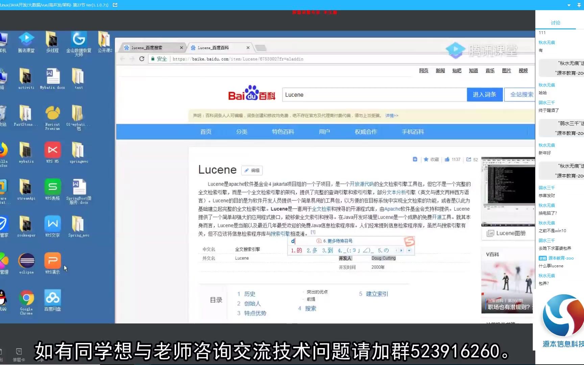Open the 答题卡 icon at bottom
Image resolution: width=584 pixels, height=365 pixels.
[19, 355]
